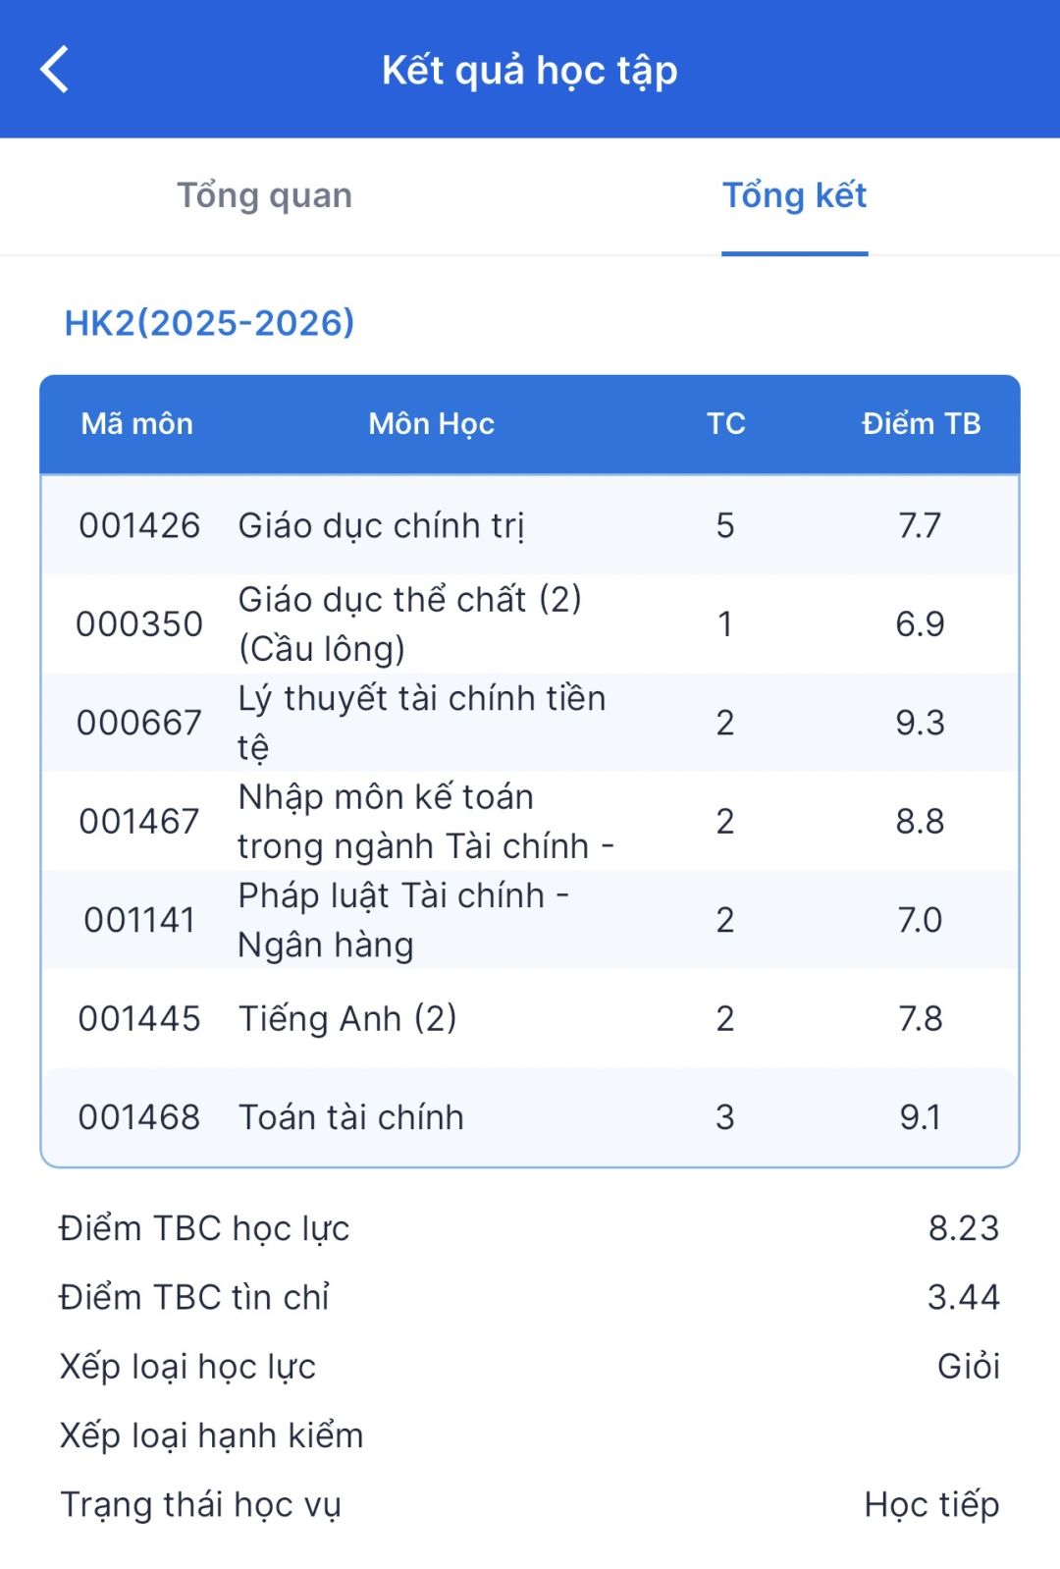1060x1569 pixels.
Task: Select Lý thuyết tài chính tiền tệ row
Action: click(x=530, y=723)
